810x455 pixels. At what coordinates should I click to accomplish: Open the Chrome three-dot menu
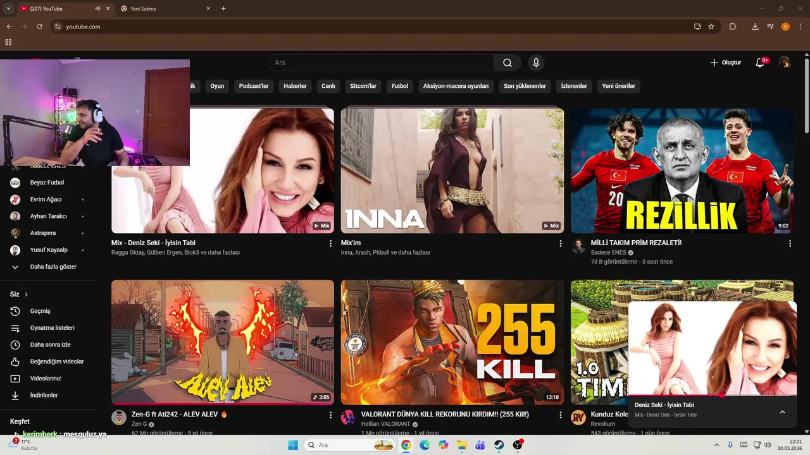801,27
